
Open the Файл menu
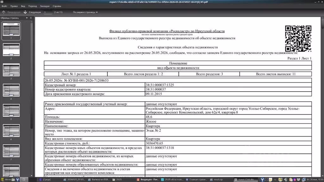[x=4, y=6]
